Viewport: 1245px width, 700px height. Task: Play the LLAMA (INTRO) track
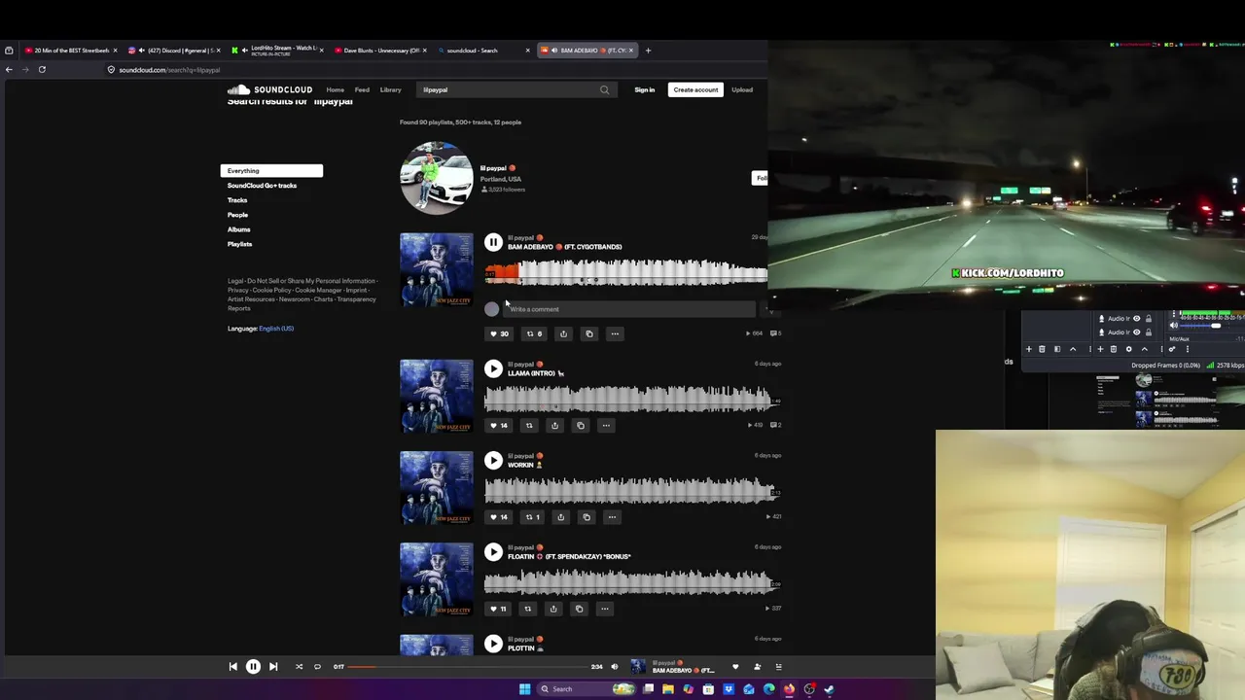[493, 368]
